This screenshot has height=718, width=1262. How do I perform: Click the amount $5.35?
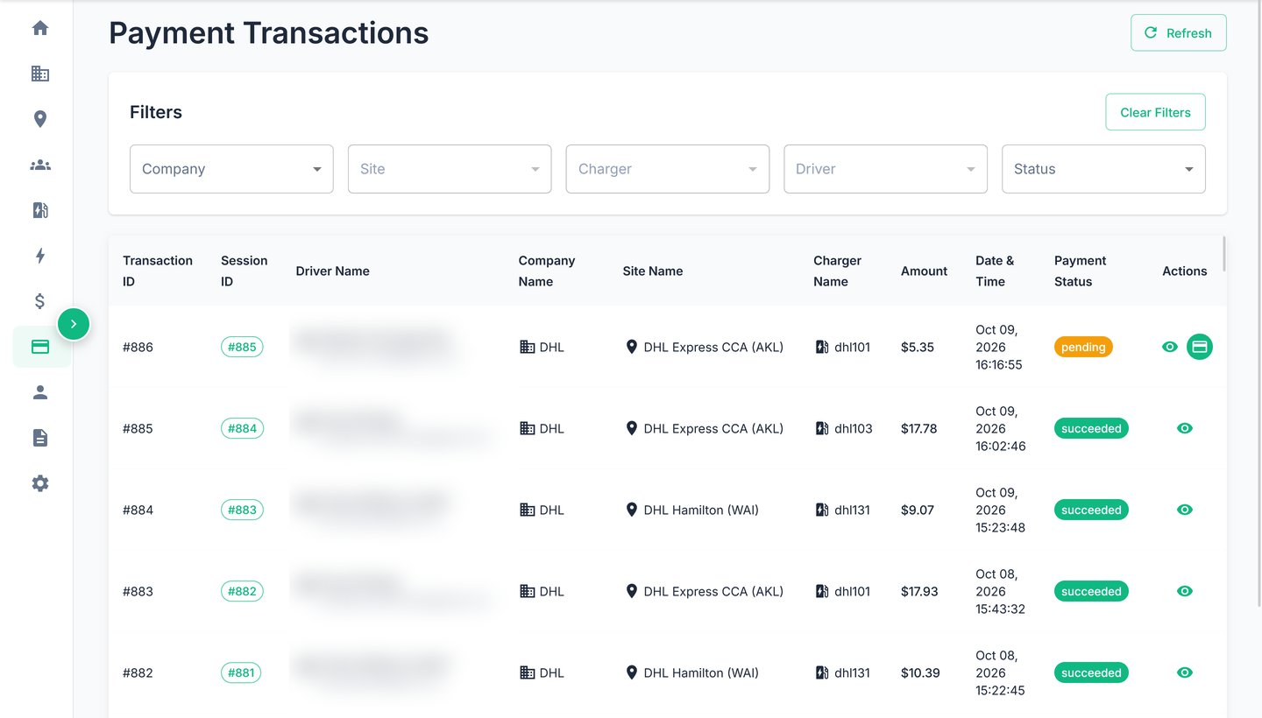918,347
